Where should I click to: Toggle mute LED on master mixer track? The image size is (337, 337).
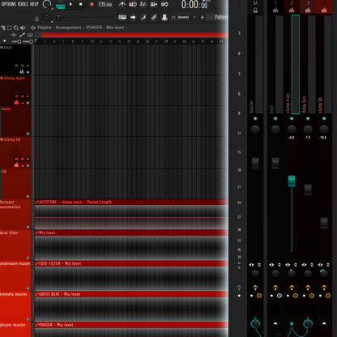click(x=255, y=118)
